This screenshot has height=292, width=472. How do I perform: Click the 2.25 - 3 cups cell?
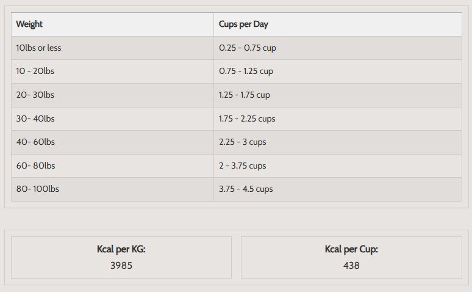[x=243, y=142]
